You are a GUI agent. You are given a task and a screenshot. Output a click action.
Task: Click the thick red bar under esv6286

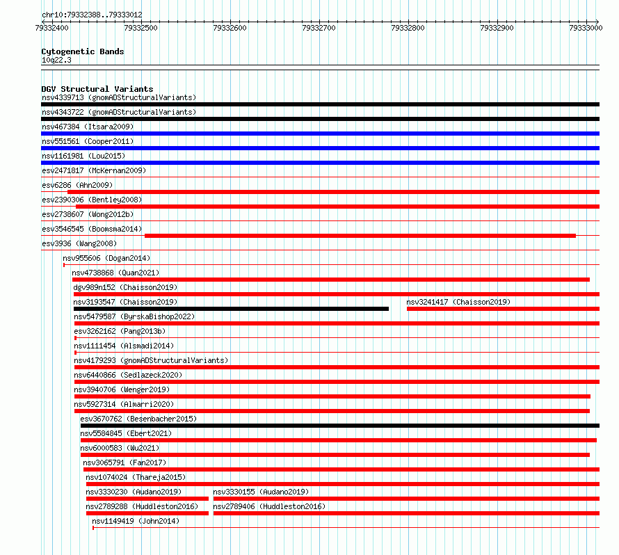(334, 192)
